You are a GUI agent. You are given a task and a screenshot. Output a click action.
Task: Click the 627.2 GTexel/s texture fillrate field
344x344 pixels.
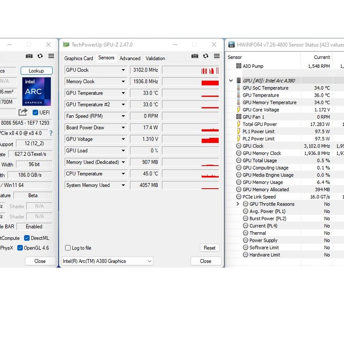point(30,154)
